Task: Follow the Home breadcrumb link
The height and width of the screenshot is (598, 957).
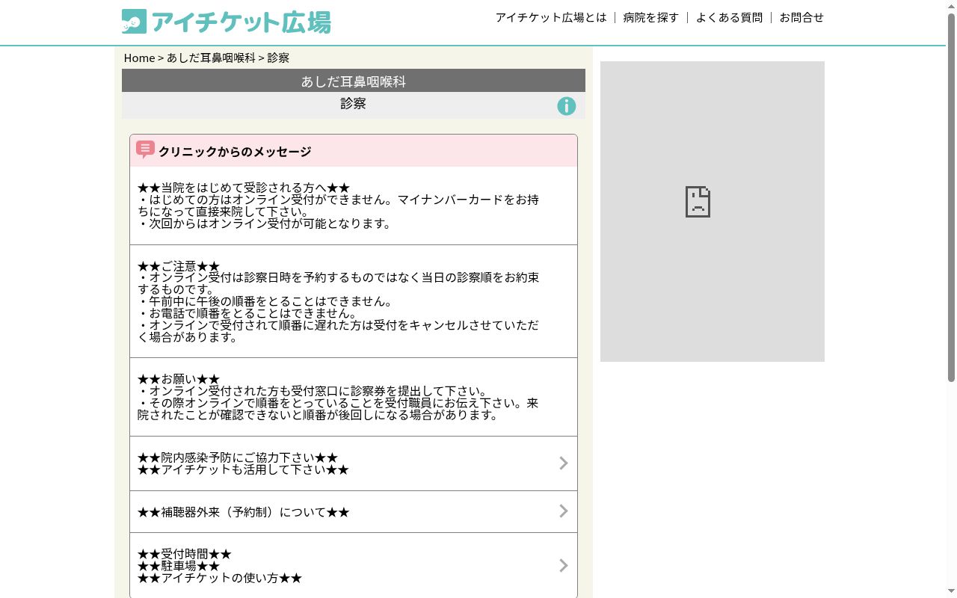Action: coord(139,58)
